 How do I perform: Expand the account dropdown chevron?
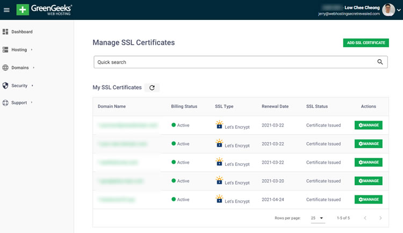399,10
